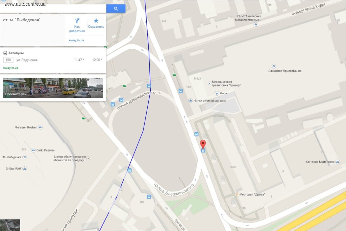Open eway.in.ua link under bus schedule
Viewport: 346px width, 231px height.
click(x=10, y=68)
